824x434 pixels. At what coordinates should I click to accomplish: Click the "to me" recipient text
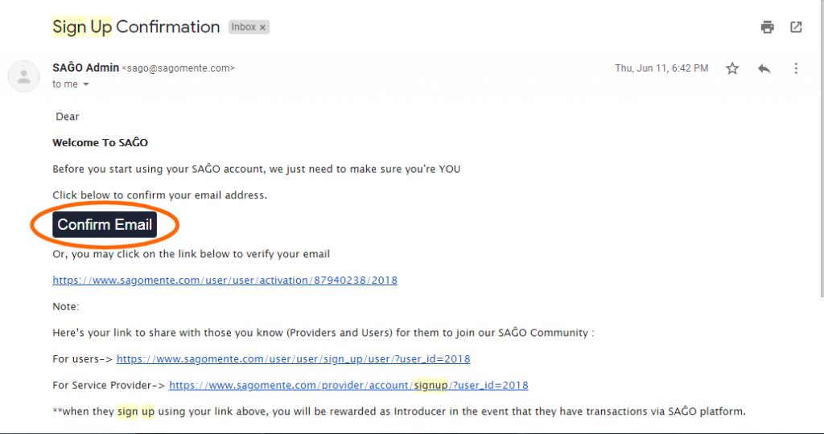pyautogui.click(x=65, y=84)
